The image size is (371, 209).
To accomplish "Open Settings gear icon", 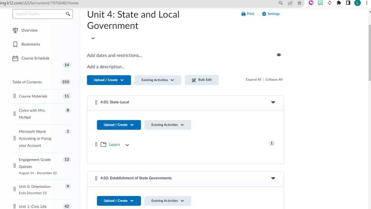I will click(x=264, y=14).
